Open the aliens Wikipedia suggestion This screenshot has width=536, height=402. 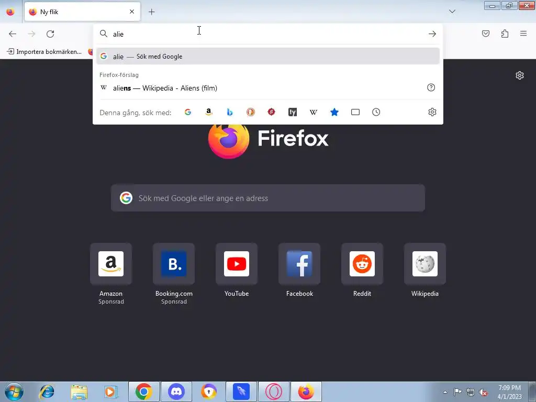coord(261,88)
